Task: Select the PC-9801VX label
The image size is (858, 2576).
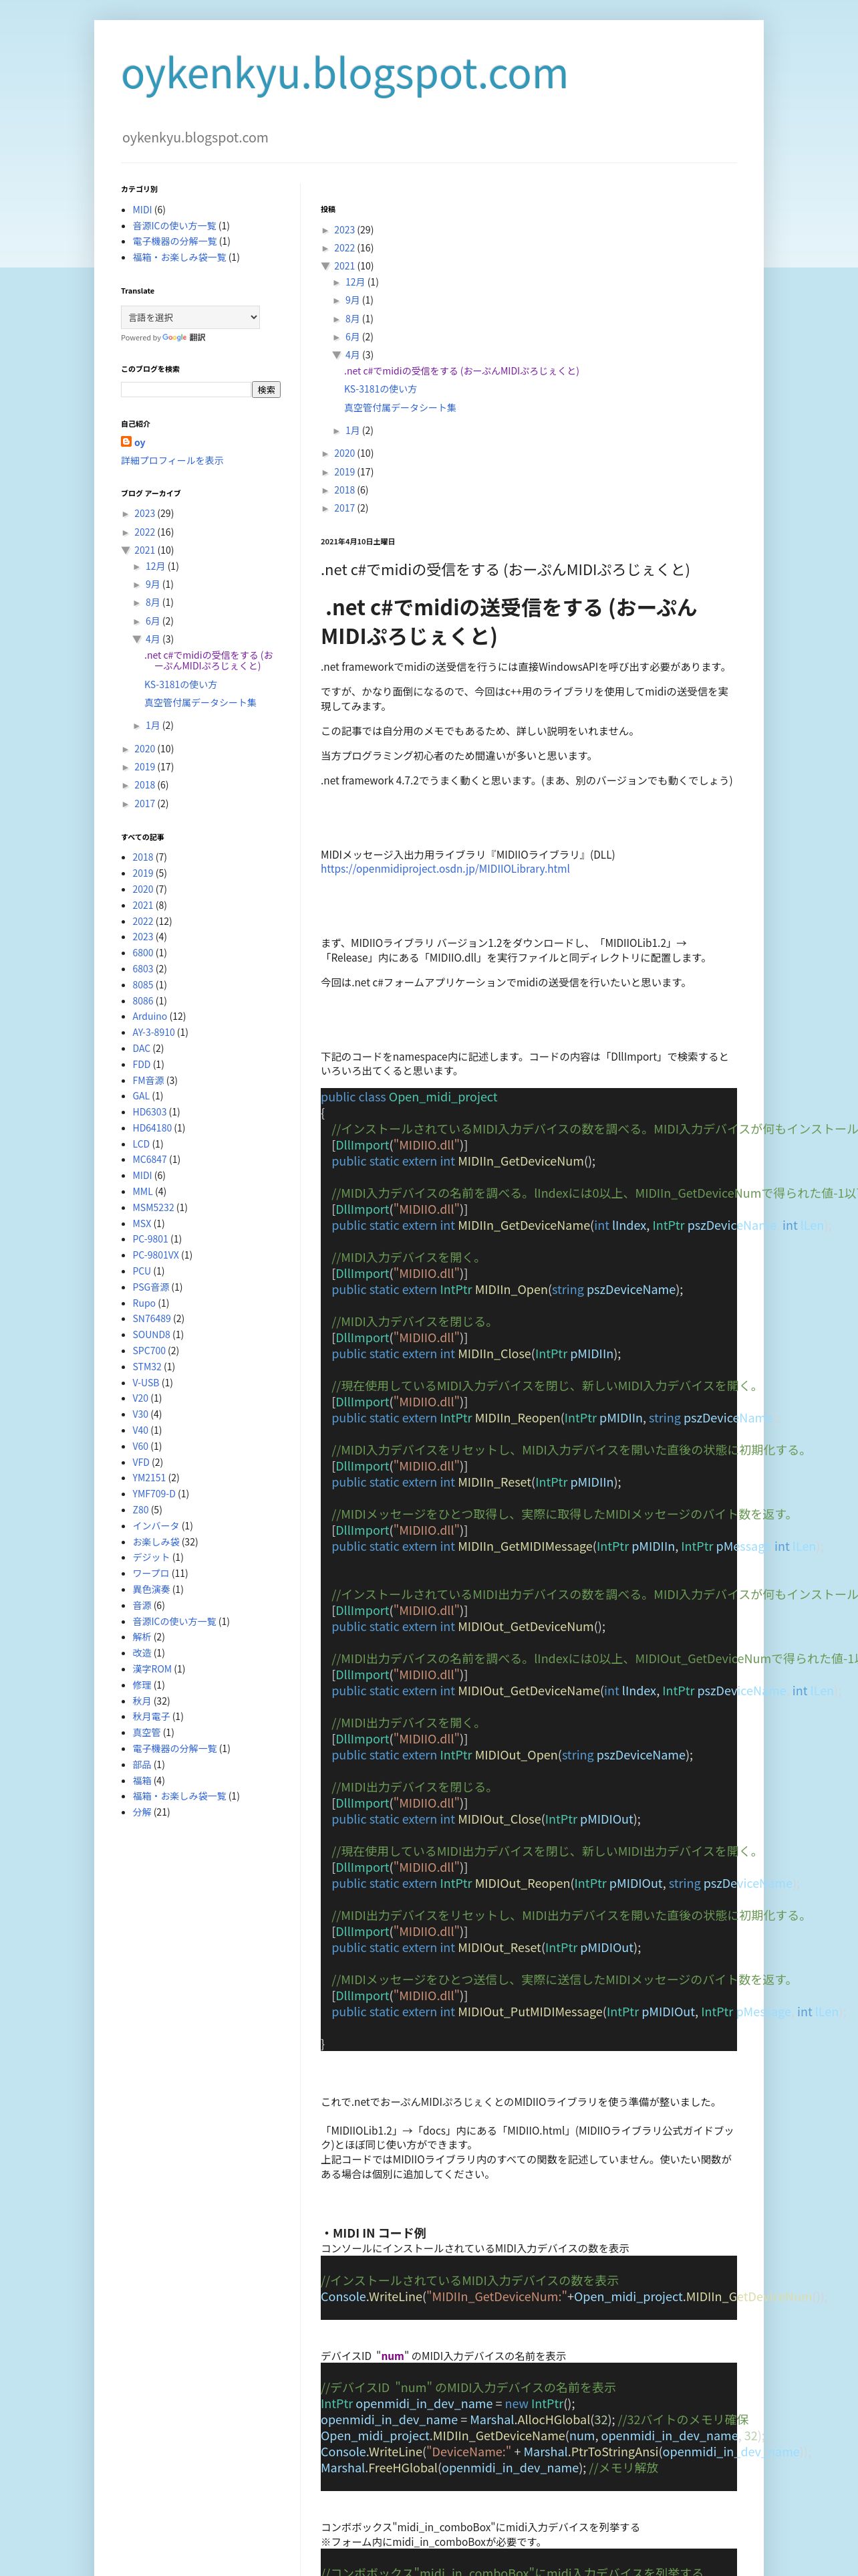Action: 156,1255
